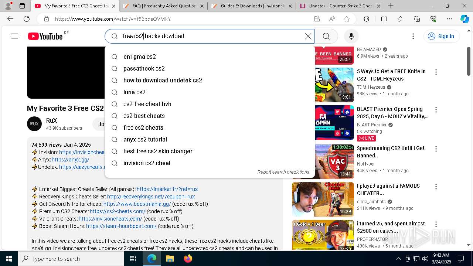Pick 'cs2 best cheats' suggestion
Screen dimensions: 473x266
[210, 116]
